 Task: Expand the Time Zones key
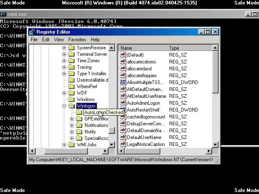(64, 61)
